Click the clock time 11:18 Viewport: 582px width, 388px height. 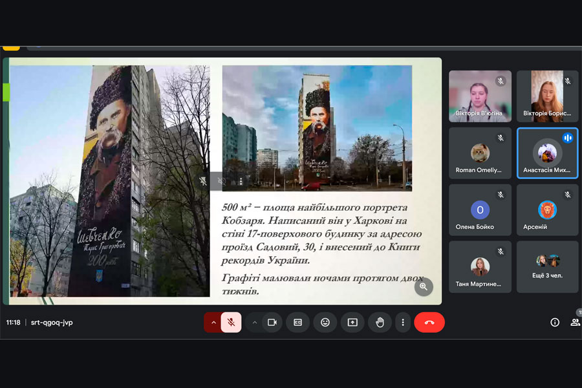[x=13, y=322]
